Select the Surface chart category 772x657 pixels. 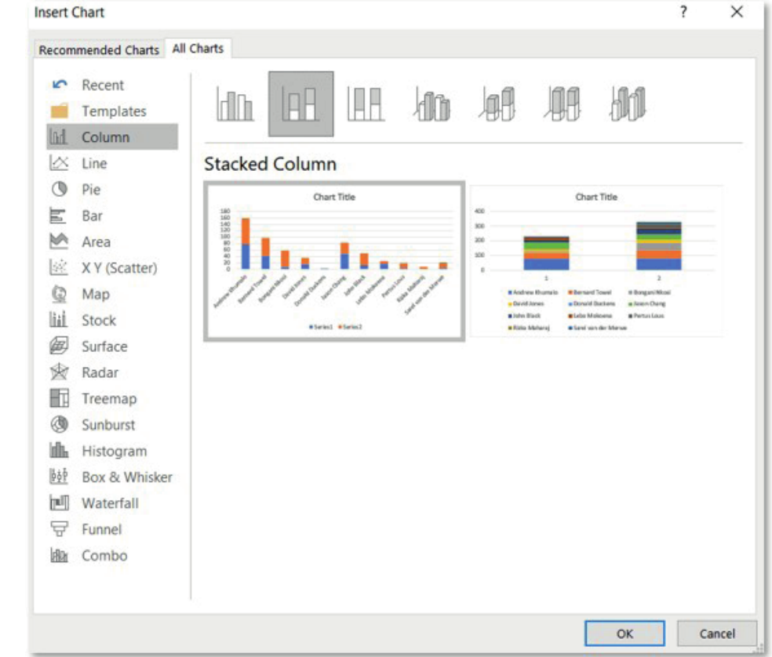click(112, 347)
